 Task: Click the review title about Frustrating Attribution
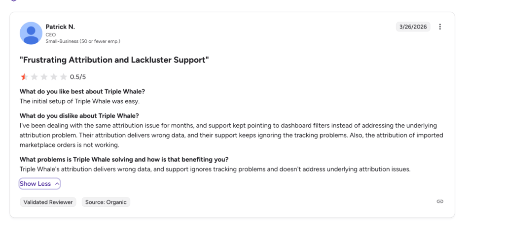(x=114, y=60)
